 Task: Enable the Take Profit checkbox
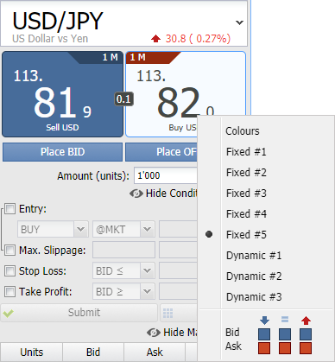(9, 291)
